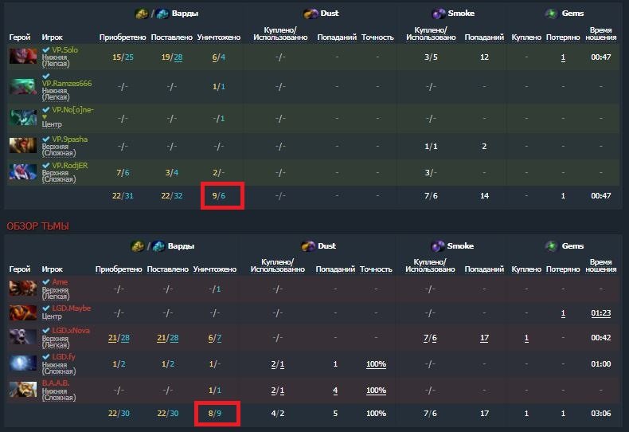Click ОБЗОР ТЬМЫ total gem time 03:06
The width and height of the screenshot is (629, 432).
601,413
